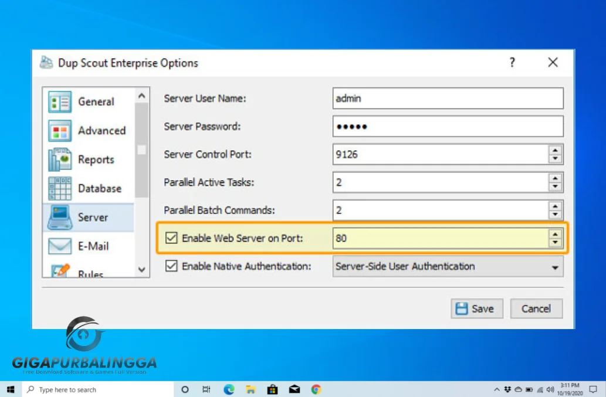Click the category list scroll-down arrow

click(x=142, y=270)
